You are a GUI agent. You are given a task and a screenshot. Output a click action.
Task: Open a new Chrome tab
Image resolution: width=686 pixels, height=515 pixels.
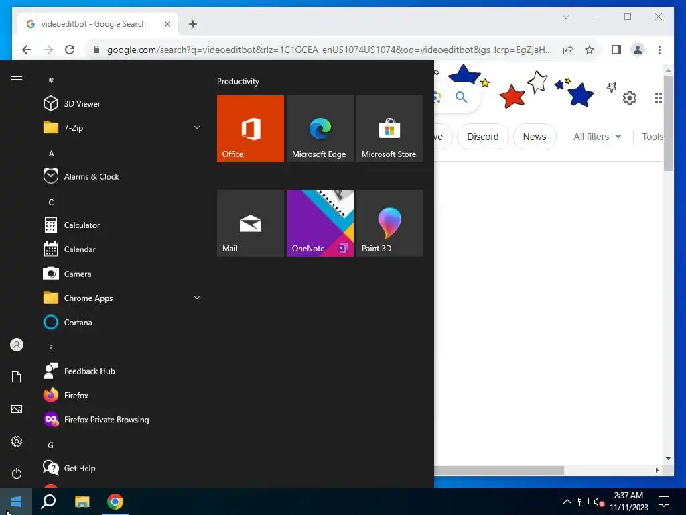point(193,24)
